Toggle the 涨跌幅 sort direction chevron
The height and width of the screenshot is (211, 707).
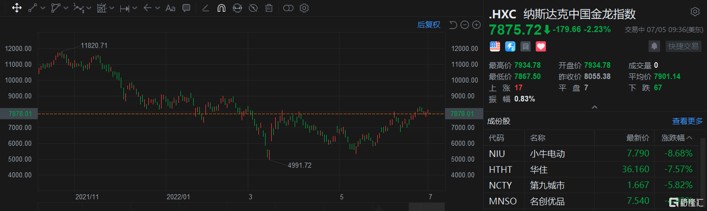pos(690,138)
